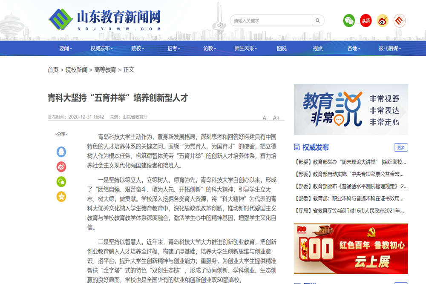Open the 报刊融媒 dropdown menu
This screenshot has height=284, width=426.
tap(389, 49)
